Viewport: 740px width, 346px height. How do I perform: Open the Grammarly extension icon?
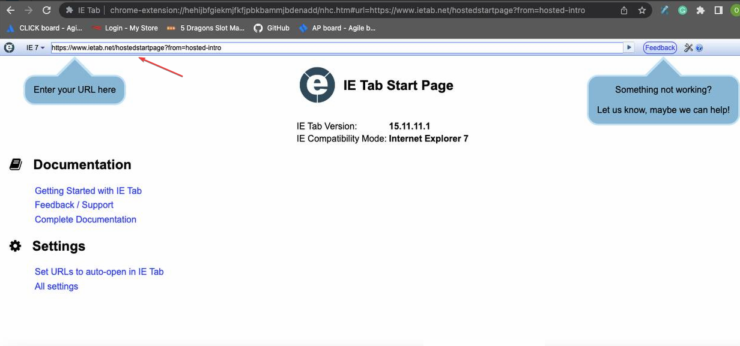coord(682,10)
